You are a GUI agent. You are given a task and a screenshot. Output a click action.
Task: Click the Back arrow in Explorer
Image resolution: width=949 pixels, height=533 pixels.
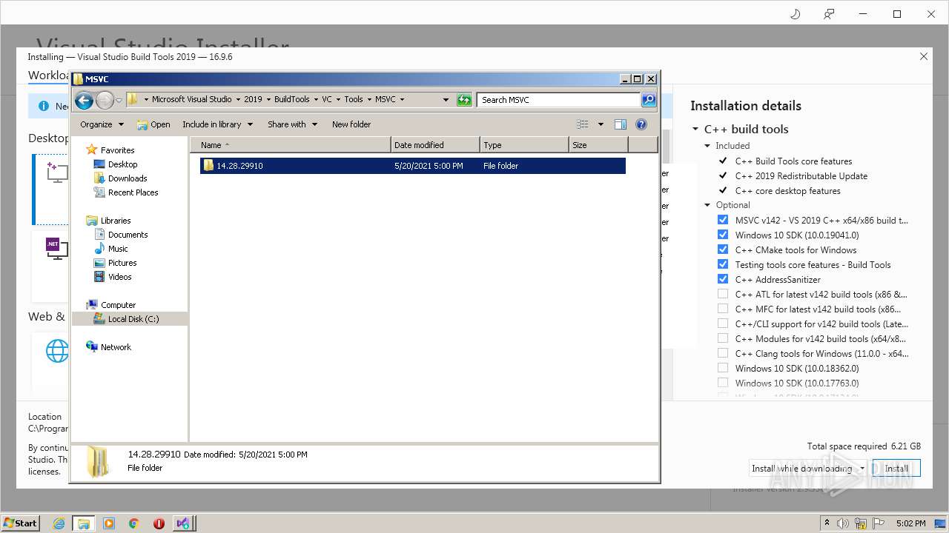coord(84,100)
